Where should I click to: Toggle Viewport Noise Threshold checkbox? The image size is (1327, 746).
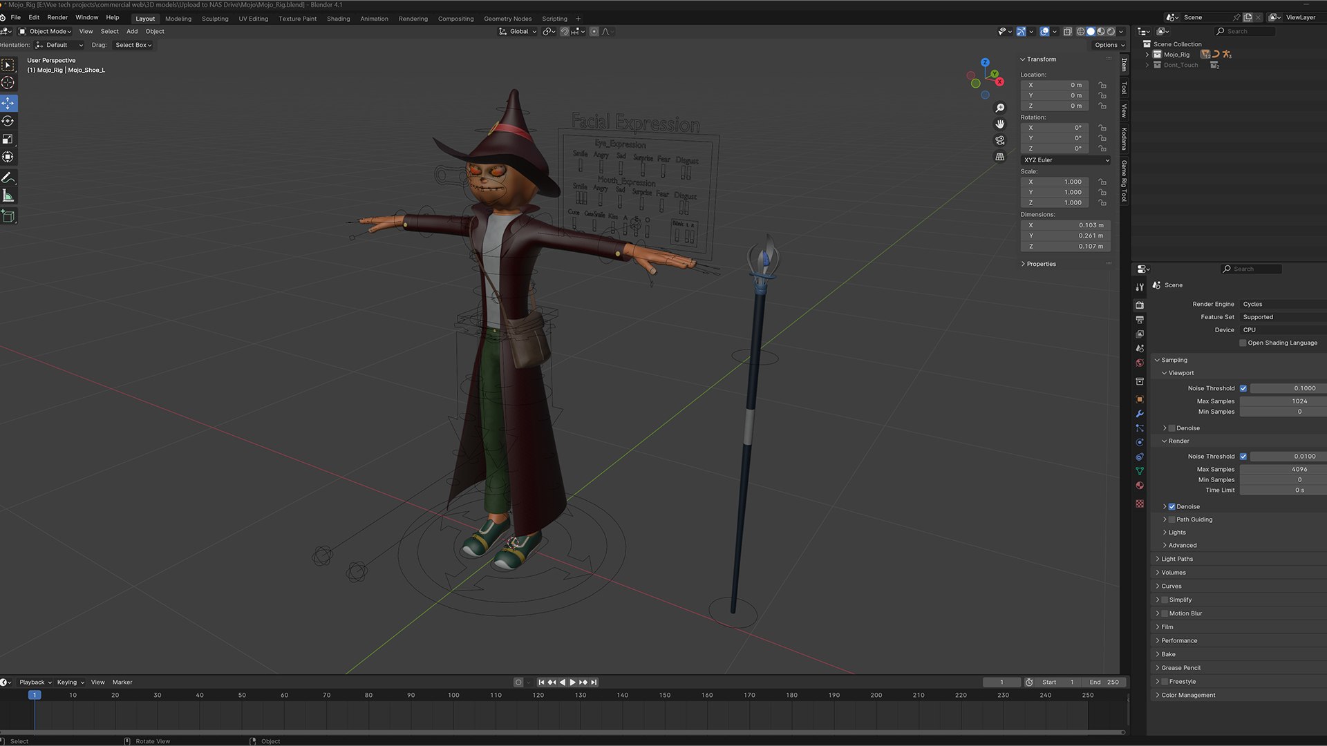1243,389
